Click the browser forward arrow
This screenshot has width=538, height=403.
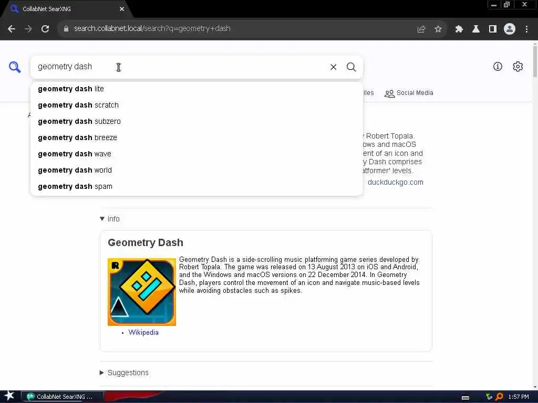point(28,29)
